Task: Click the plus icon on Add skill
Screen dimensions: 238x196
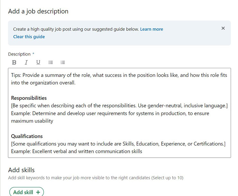Action: click(x=38, y=192)
